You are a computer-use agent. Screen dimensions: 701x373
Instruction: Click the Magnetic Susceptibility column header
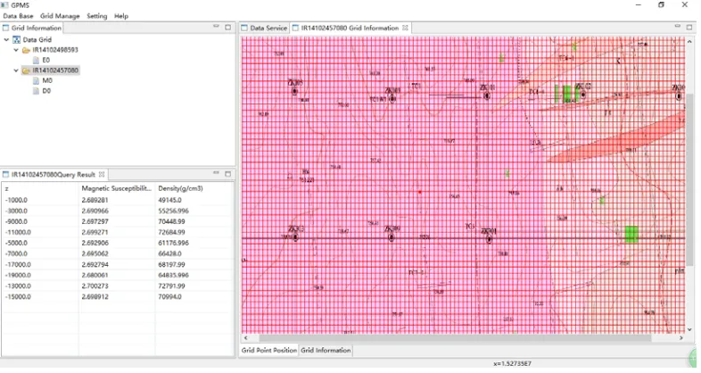coord(117,189)
